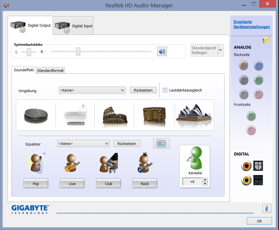Open connector settings folder icon

266,40
